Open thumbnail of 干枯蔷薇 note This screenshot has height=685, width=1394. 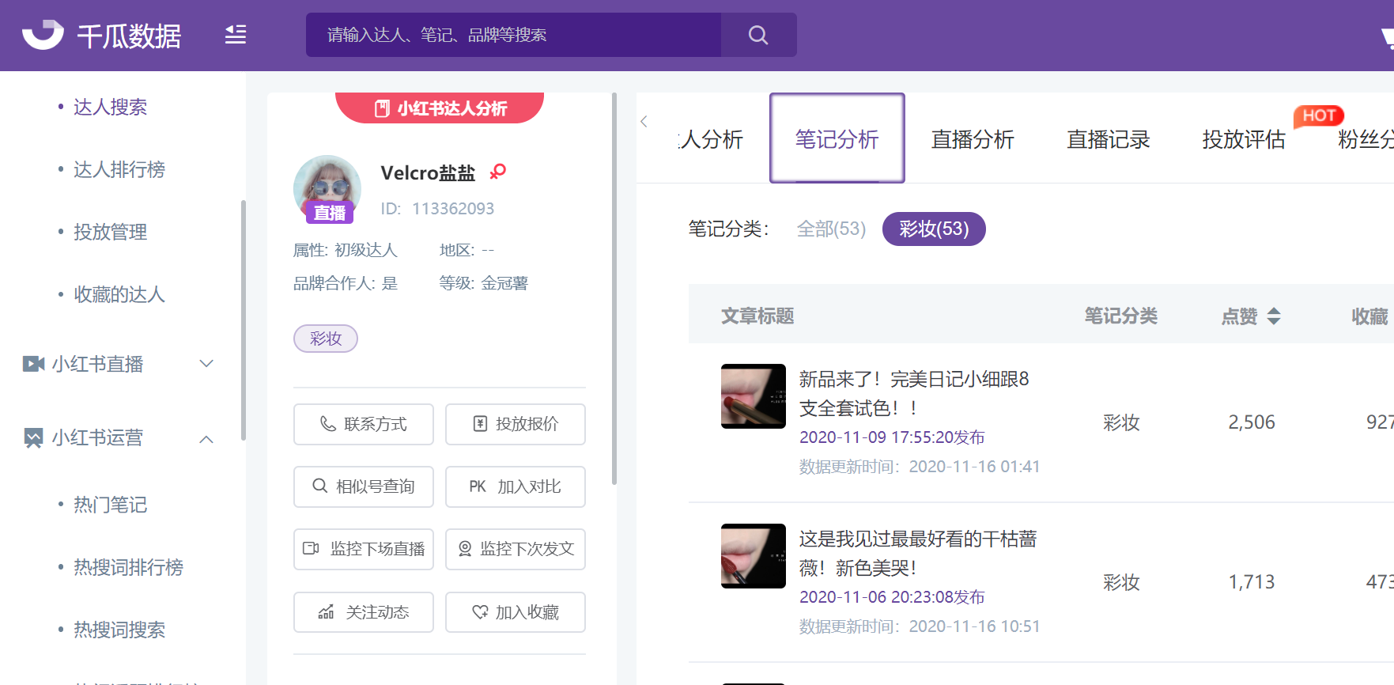point(754,556)
